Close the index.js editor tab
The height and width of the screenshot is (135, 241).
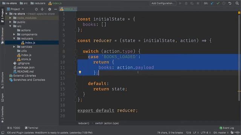(x=75, y=9)
